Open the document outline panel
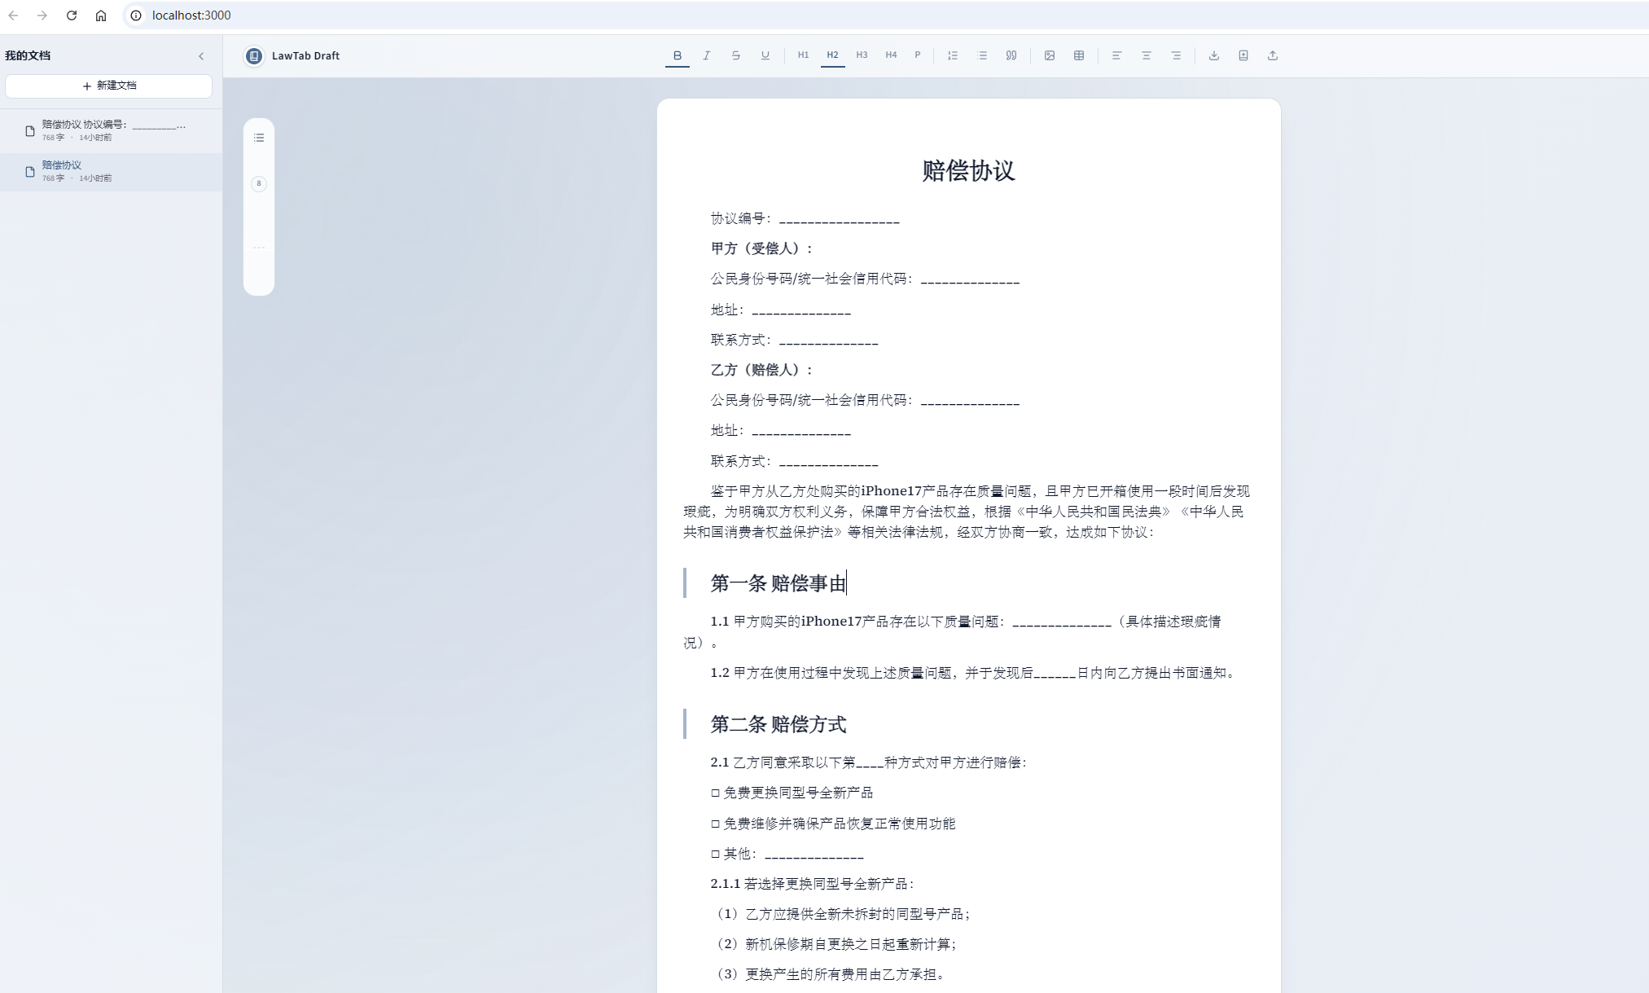Viewport: 1649px width, 993px height. coord(258,138)
